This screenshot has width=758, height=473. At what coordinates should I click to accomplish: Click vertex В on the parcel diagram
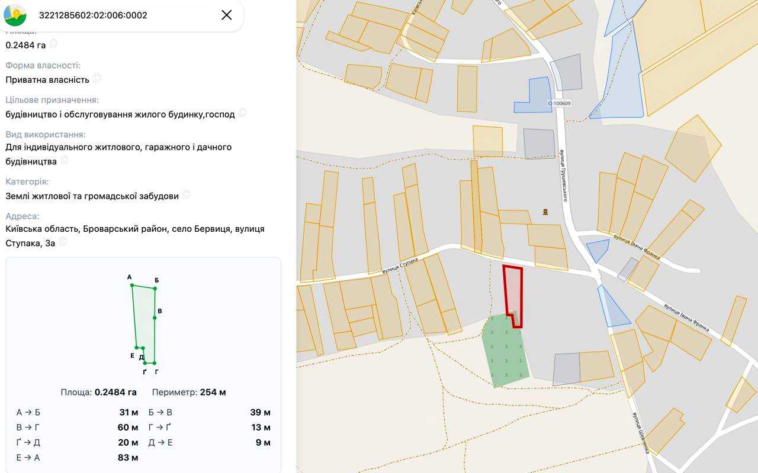pyautogui.click(x=155, y=318)
